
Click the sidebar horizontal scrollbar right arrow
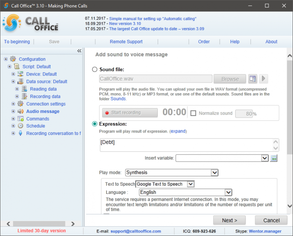click(73, 224)
